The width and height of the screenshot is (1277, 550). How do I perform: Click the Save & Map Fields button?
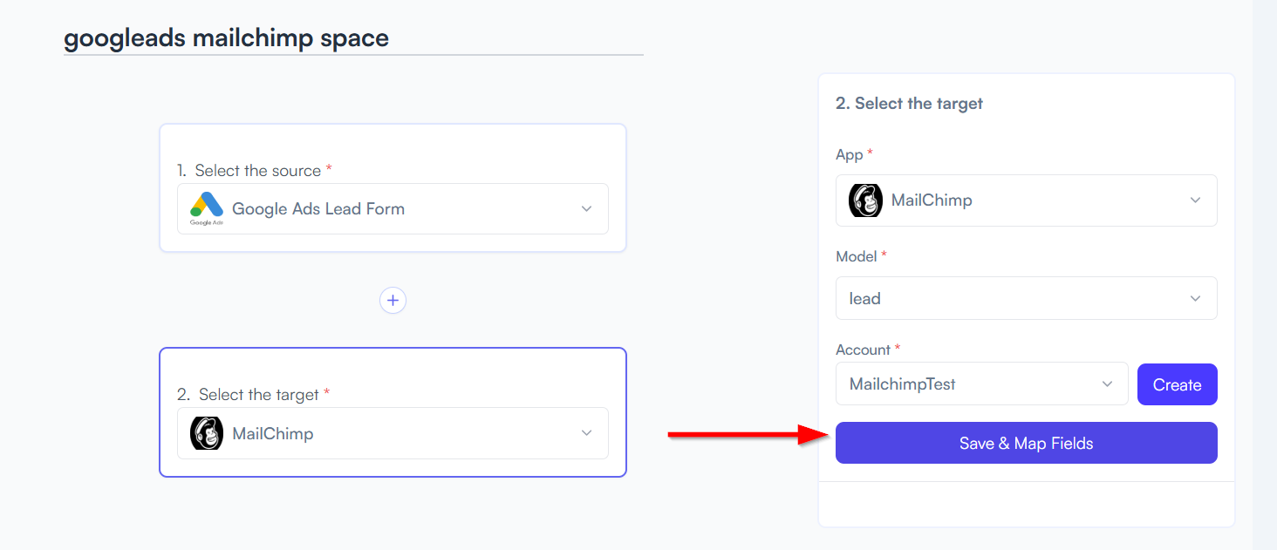[1026, 443]
